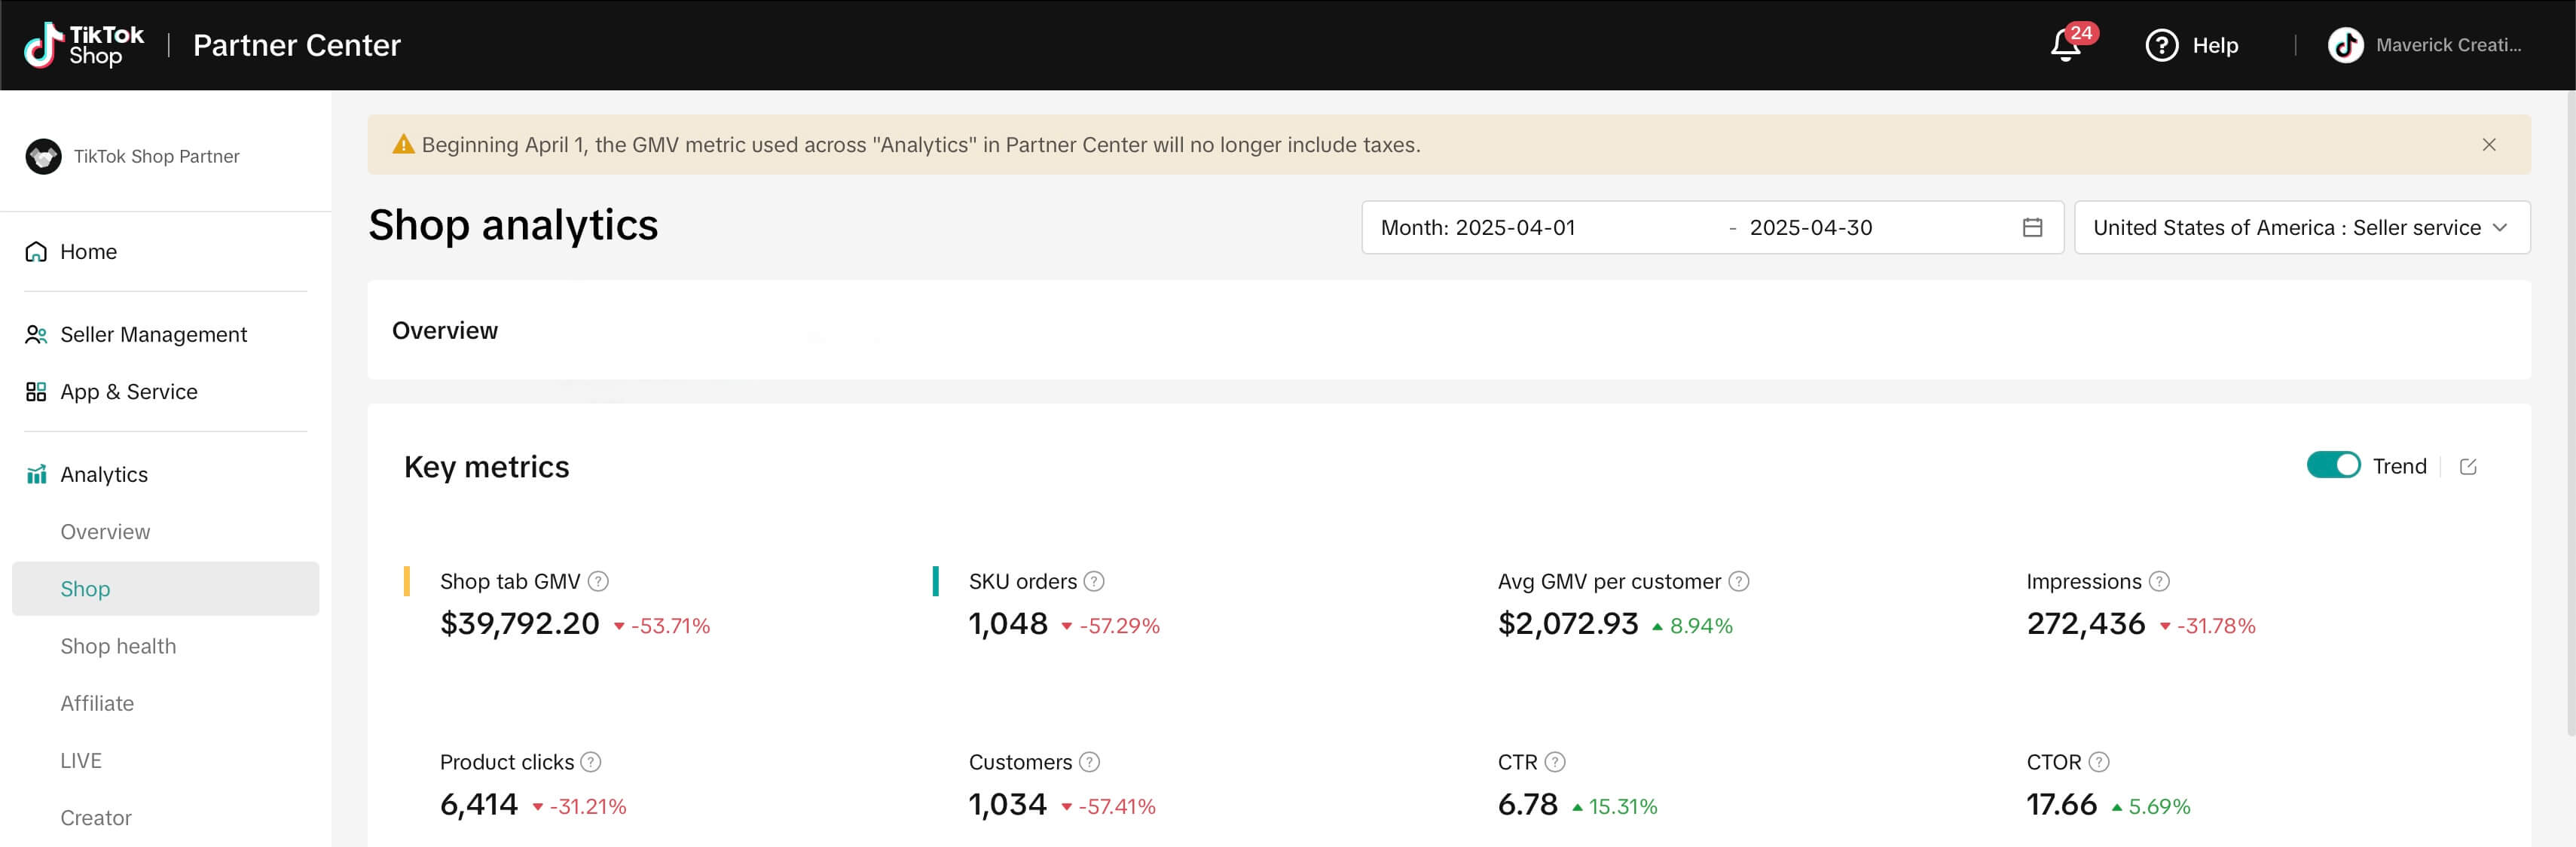Click info icon next to Avg GMV per customer
The height and width of the screenshot is (847, 2576).
(x=1739, y=581)
